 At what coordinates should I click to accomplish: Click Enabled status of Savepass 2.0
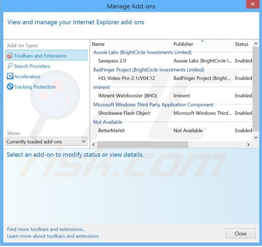tap(243, 61)
